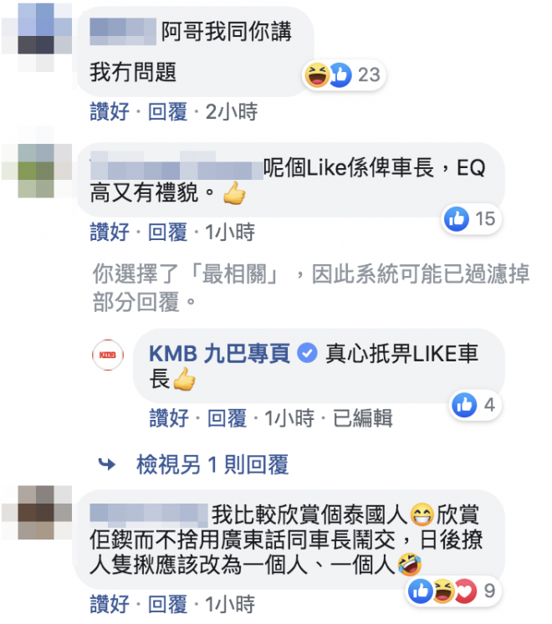Expand 檢視另 1 則回覆 replies
Viewport: 552px width, 624px height.
pyautogui.click(x=212, y=464)
